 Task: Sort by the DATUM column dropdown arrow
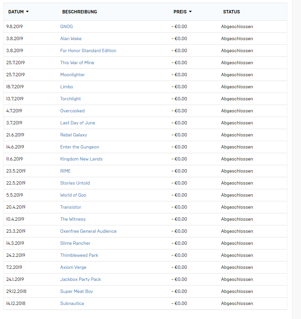[x=27, y=12]
